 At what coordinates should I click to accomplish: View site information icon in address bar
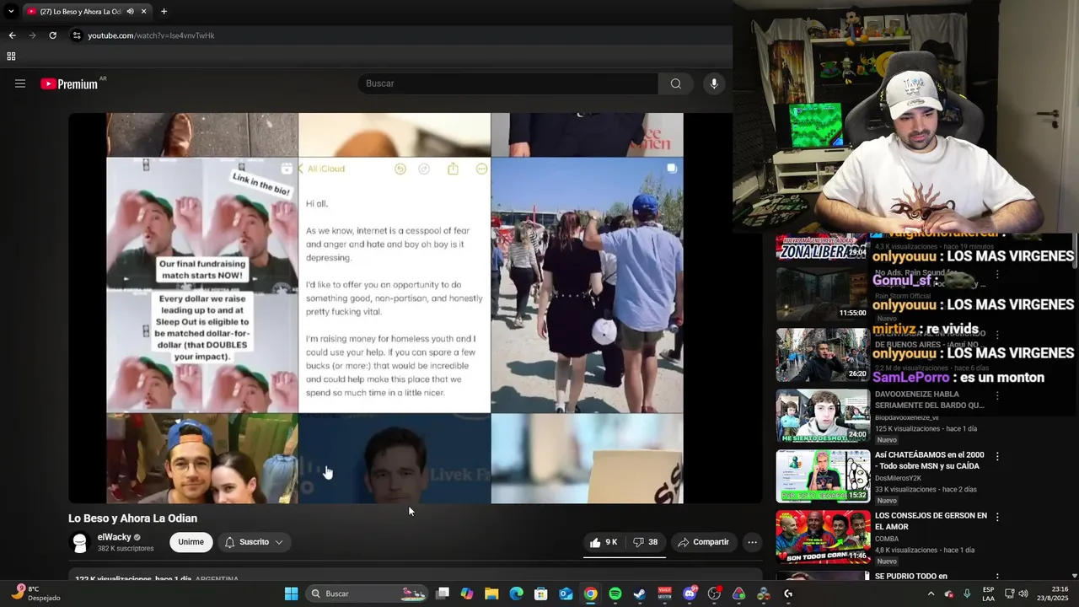pyautogui.click(x=77, y=35)
